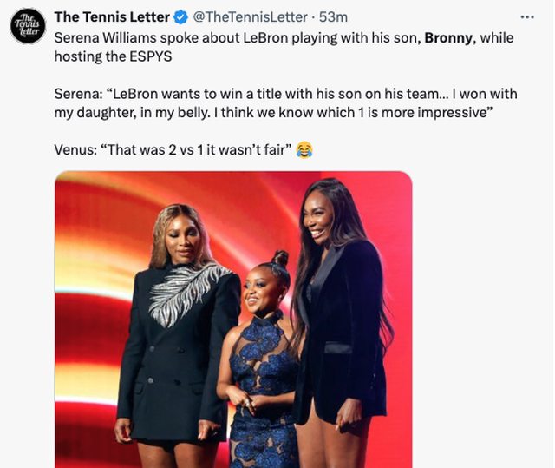The height and width of the screenshot is (468, 555).
Task: Click The Tennis Letter profile avatar
Action: 28,25
